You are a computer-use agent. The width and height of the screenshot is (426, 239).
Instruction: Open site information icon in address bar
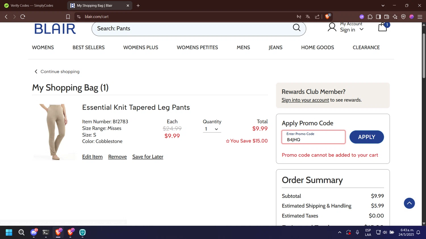79,17
